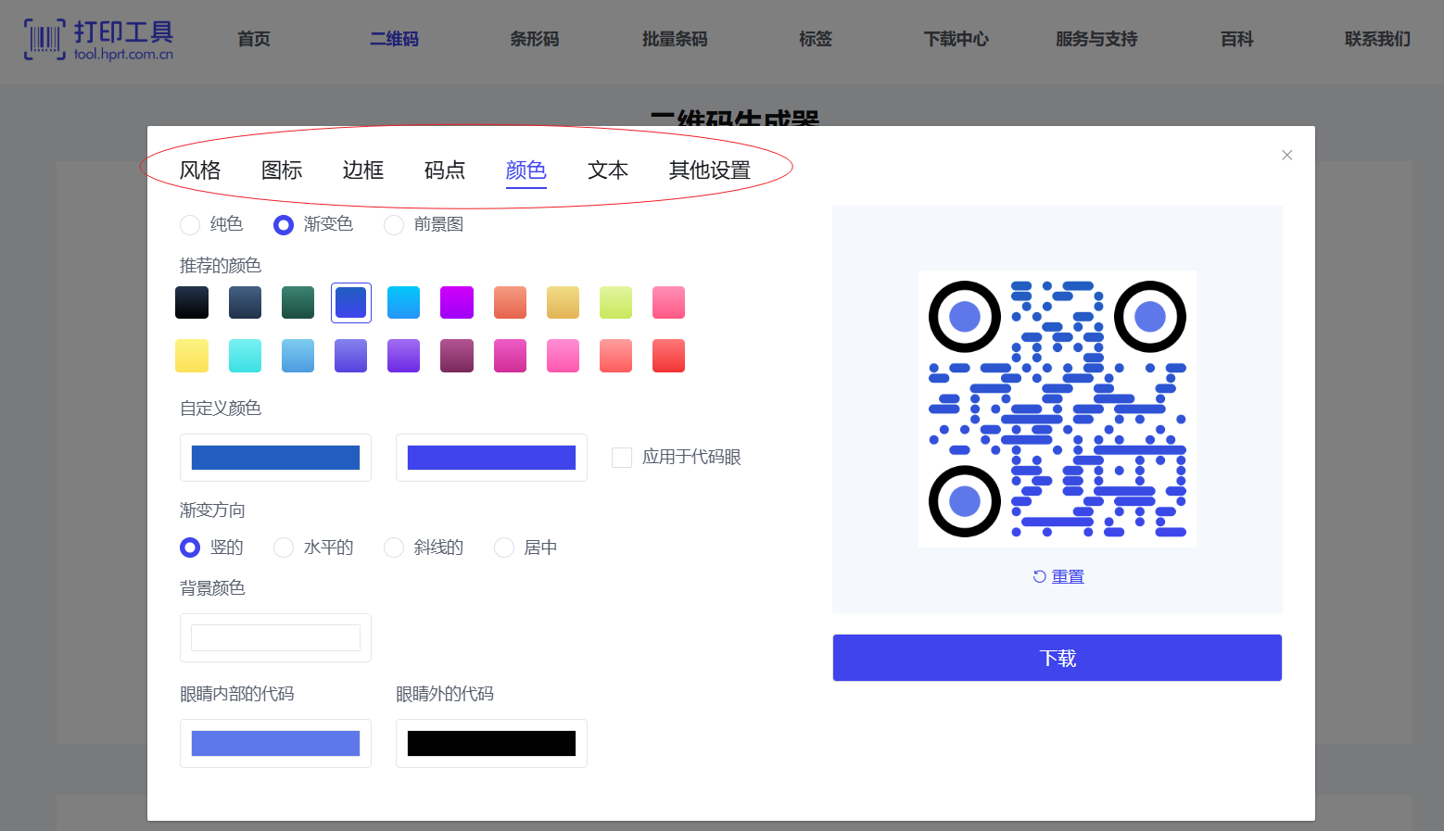Pick the dark green recommended swatch
This screenshot has height=831, width=1444.
click(298, 303)
